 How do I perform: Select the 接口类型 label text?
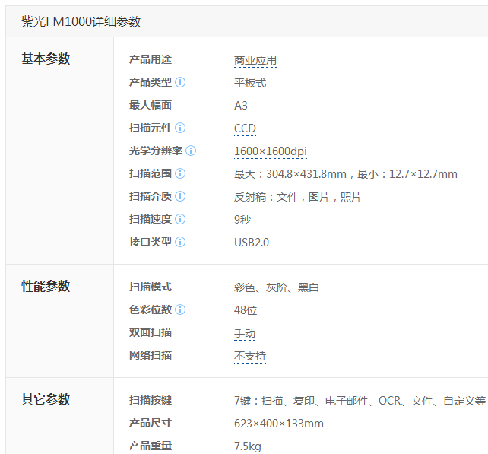[151, 242]
